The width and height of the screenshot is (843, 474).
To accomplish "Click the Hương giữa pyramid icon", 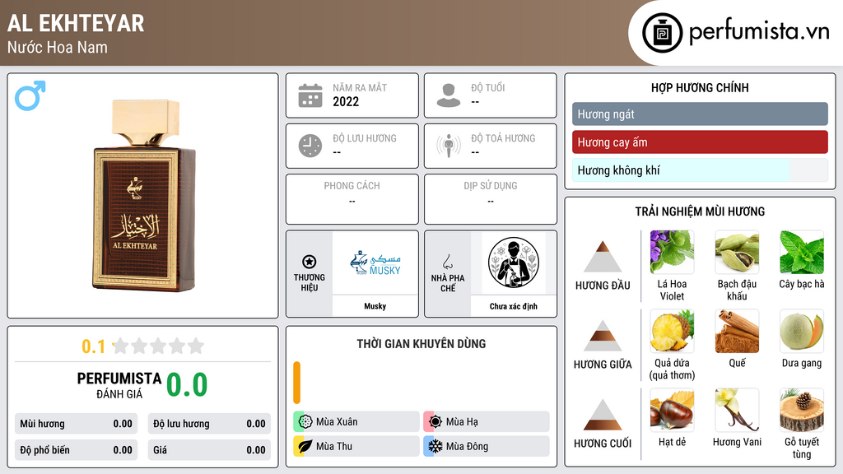I will (603, 336).
